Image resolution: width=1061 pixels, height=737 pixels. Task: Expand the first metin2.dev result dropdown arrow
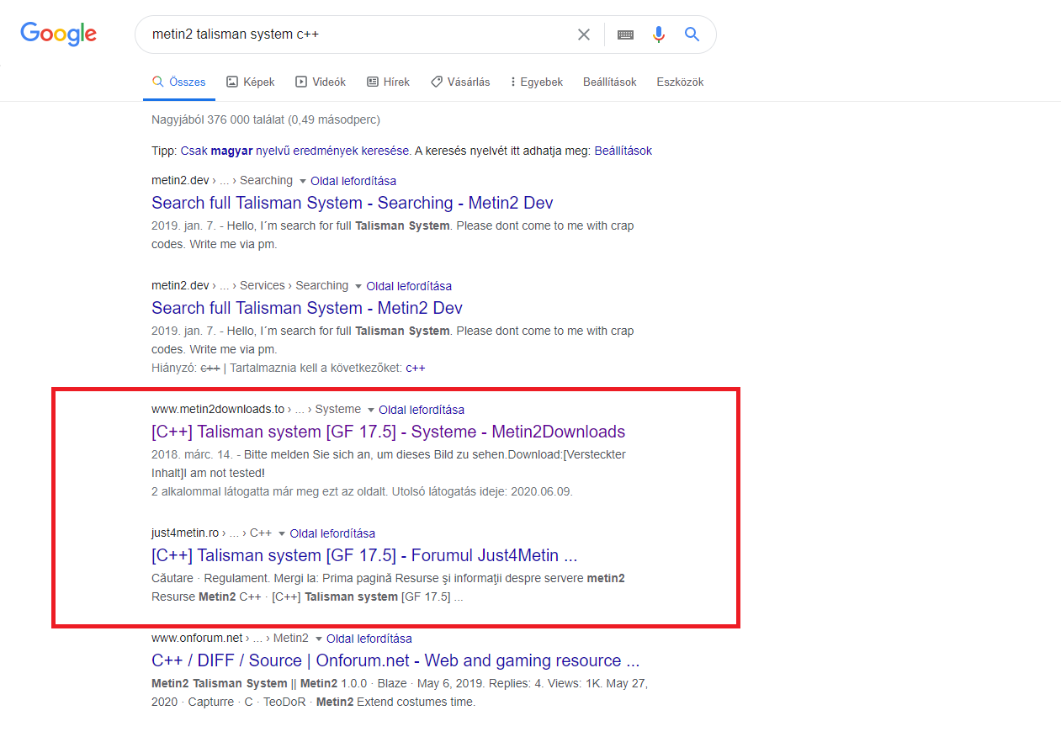point(303,181)
